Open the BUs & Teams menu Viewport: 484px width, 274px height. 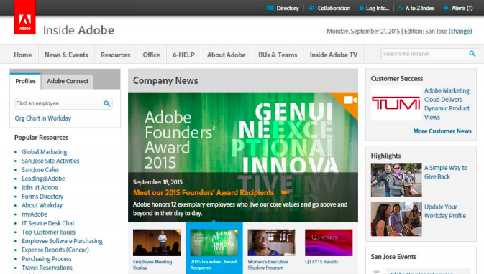coord(278,55)
